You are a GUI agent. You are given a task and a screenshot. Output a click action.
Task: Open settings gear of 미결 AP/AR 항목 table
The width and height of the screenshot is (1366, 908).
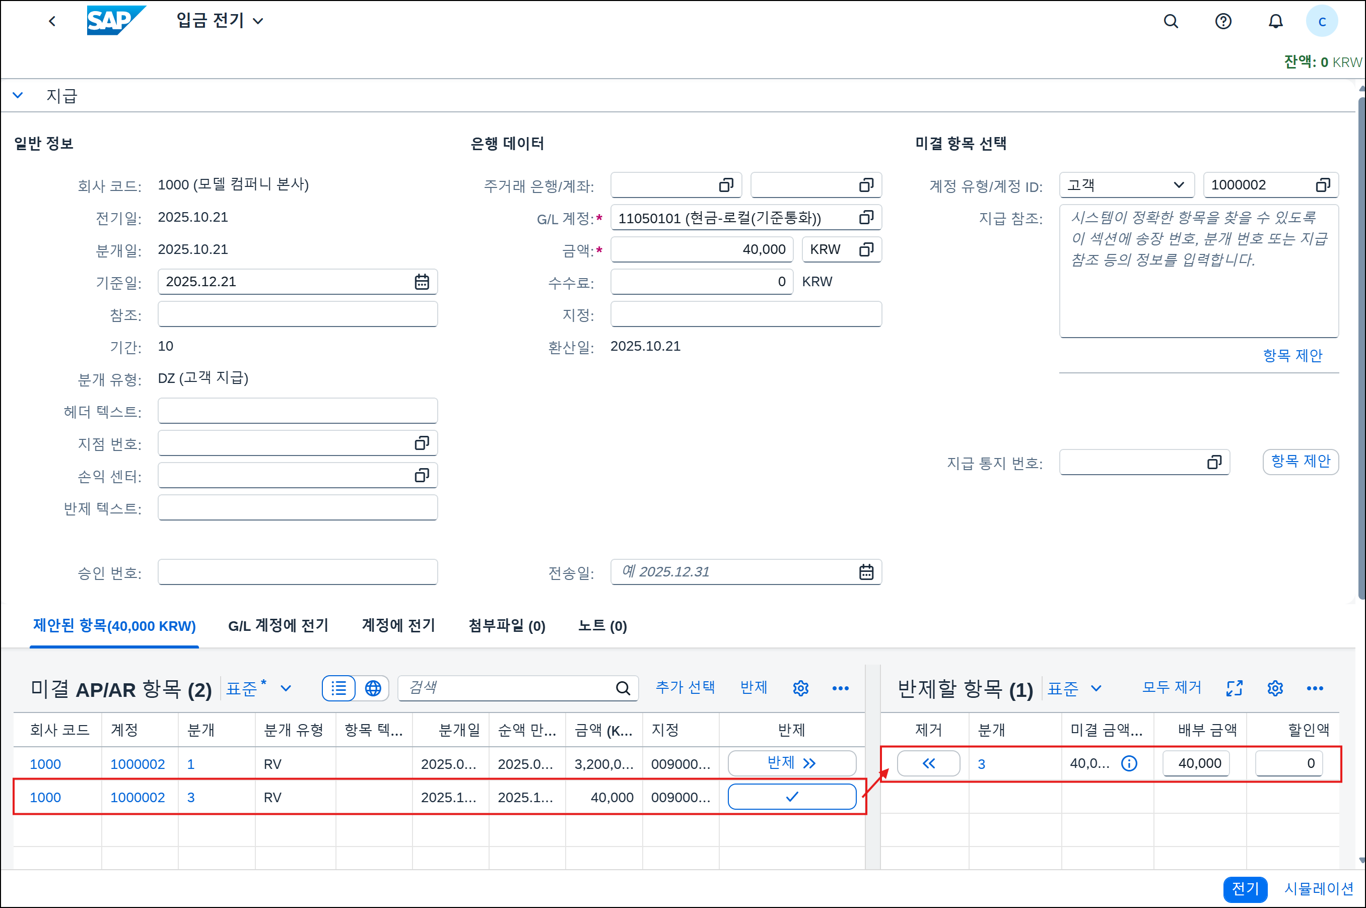point(800,688)
